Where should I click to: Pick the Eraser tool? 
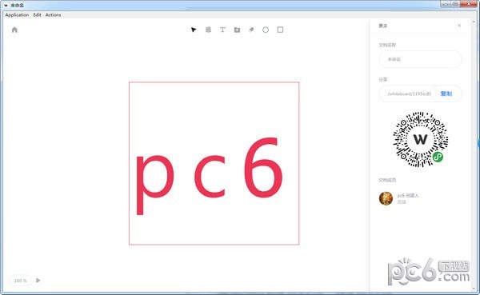pos(251,30)
